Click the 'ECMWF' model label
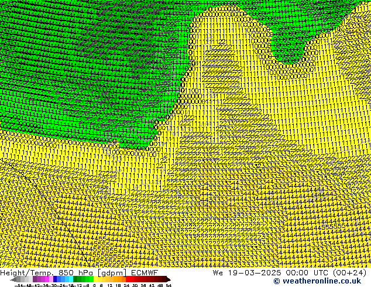This screenshot has height=287, width=371. [x=145, y=273]
